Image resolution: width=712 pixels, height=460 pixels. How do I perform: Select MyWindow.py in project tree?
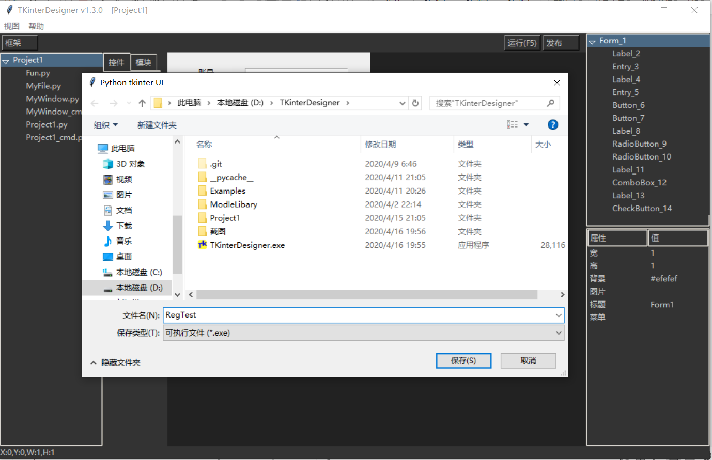tap(52, 99)
